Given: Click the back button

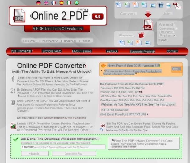Looking at the screenshot, I should 35,154.
